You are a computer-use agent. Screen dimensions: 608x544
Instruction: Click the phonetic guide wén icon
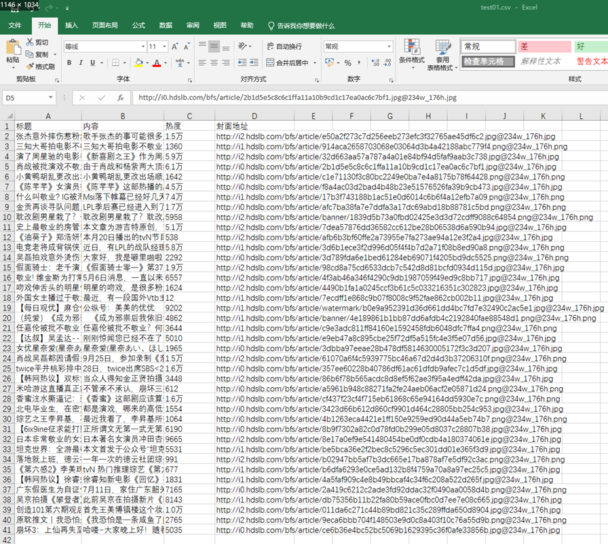180,62
